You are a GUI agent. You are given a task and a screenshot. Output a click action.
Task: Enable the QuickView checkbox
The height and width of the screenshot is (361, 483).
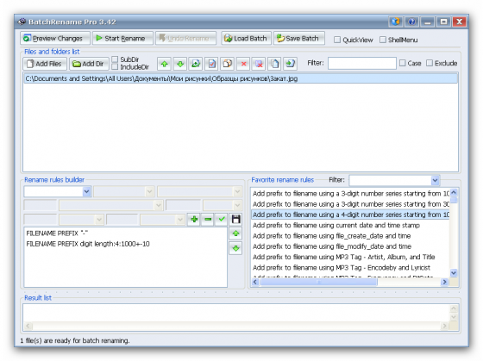tap(337, 40)
